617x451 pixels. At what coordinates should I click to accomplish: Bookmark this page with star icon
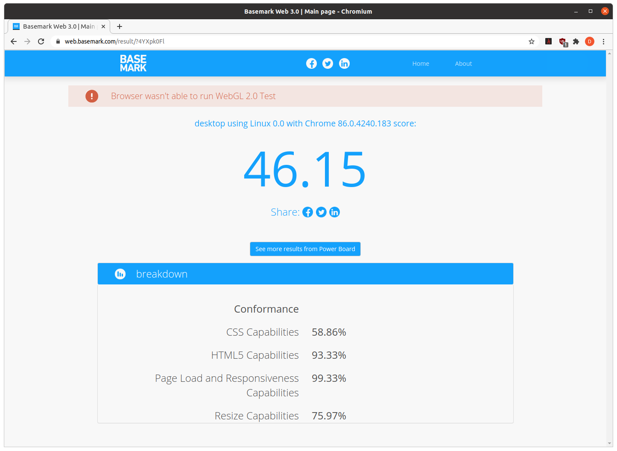click(532, 41)
